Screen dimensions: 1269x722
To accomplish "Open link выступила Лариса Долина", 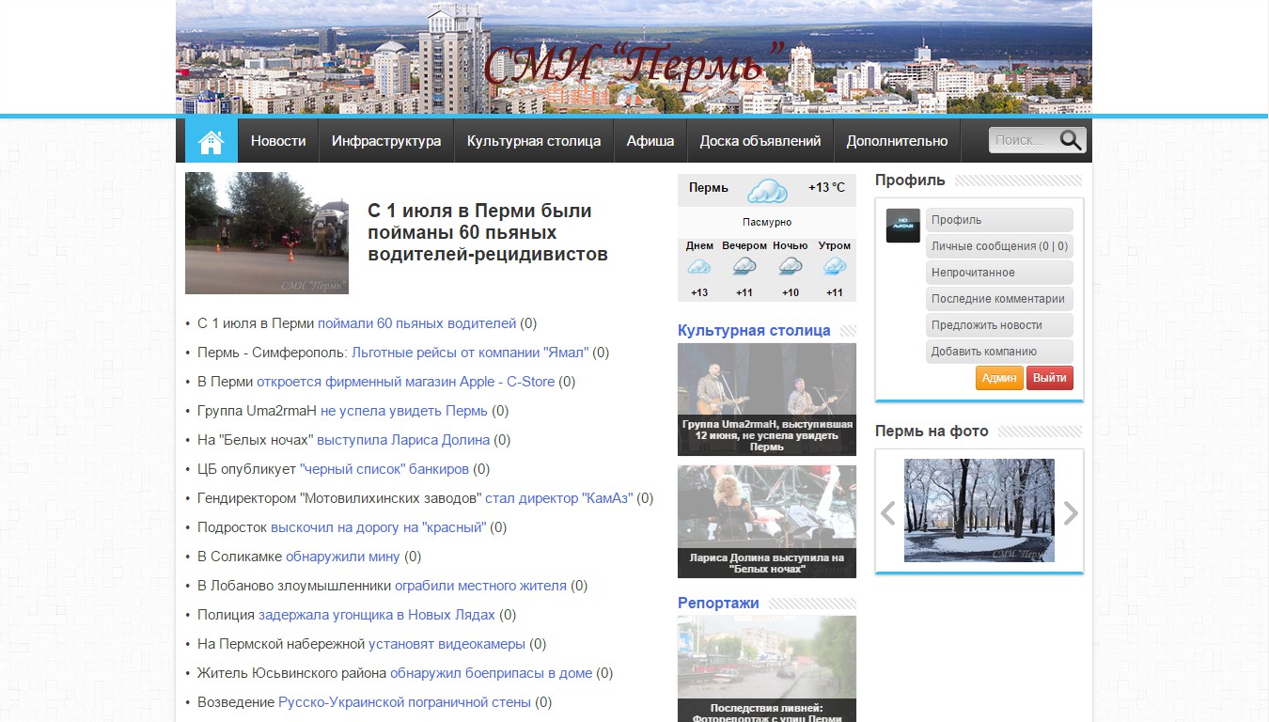I will (x=403, y=440).
